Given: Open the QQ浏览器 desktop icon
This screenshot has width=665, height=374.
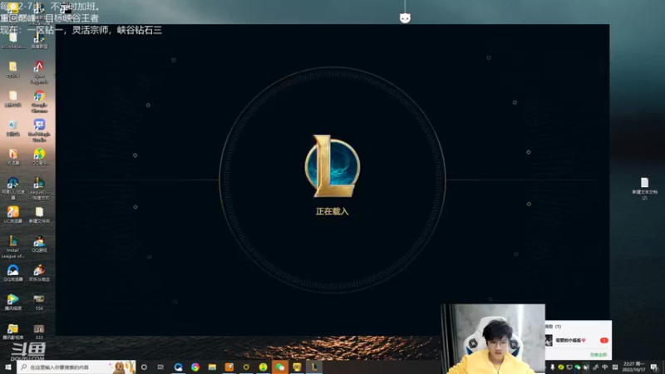Looking at the screenshot, I should pos(12,273).
